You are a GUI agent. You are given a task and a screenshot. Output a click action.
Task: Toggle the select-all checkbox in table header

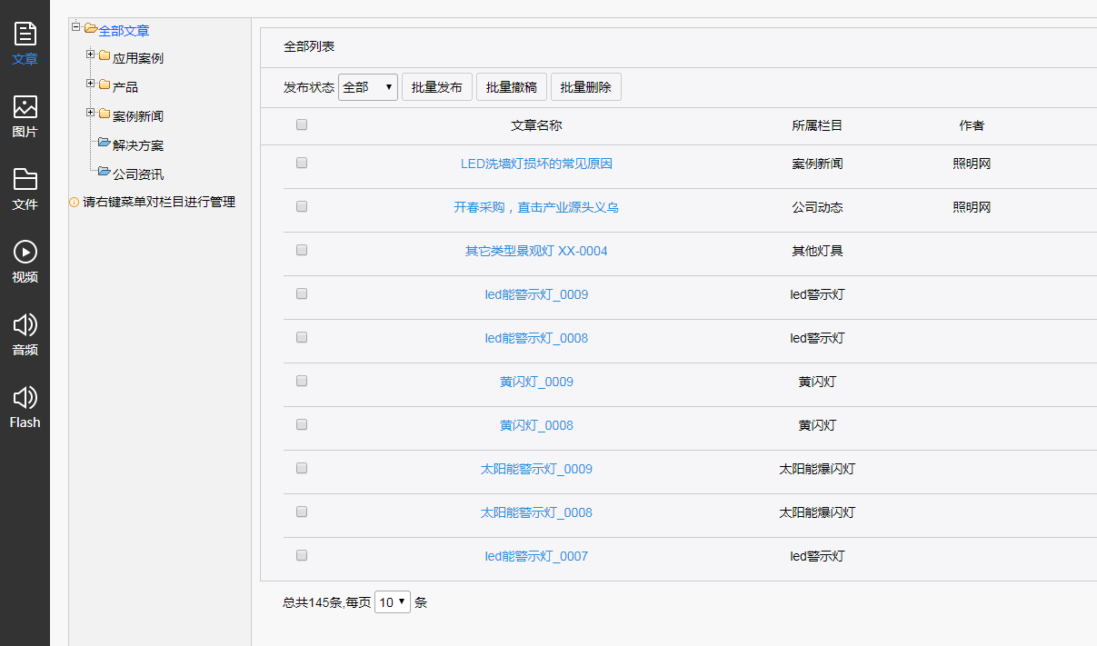[302, 125]
